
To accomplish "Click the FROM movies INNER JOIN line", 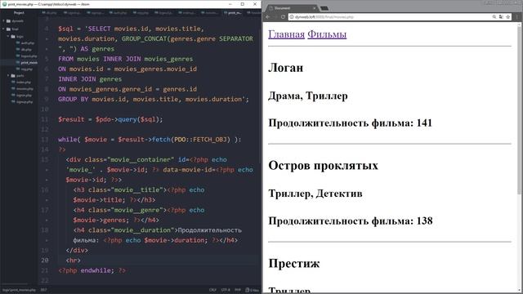I will [125, 59].
